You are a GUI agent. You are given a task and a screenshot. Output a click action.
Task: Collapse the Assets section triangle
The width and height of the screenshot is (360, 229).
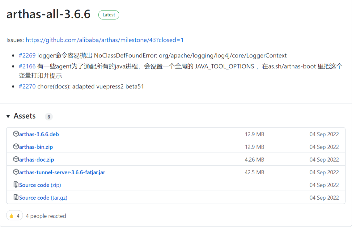pyautogui.click(x=8, y=117)
